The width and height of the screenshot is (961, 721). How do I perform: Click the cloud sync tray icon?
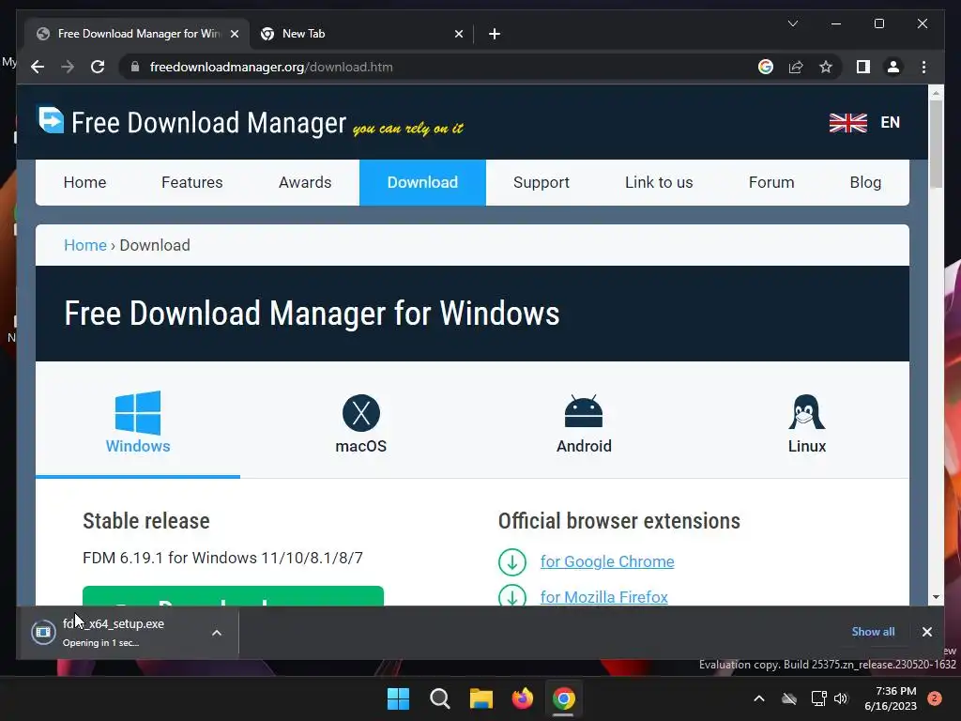788,698
